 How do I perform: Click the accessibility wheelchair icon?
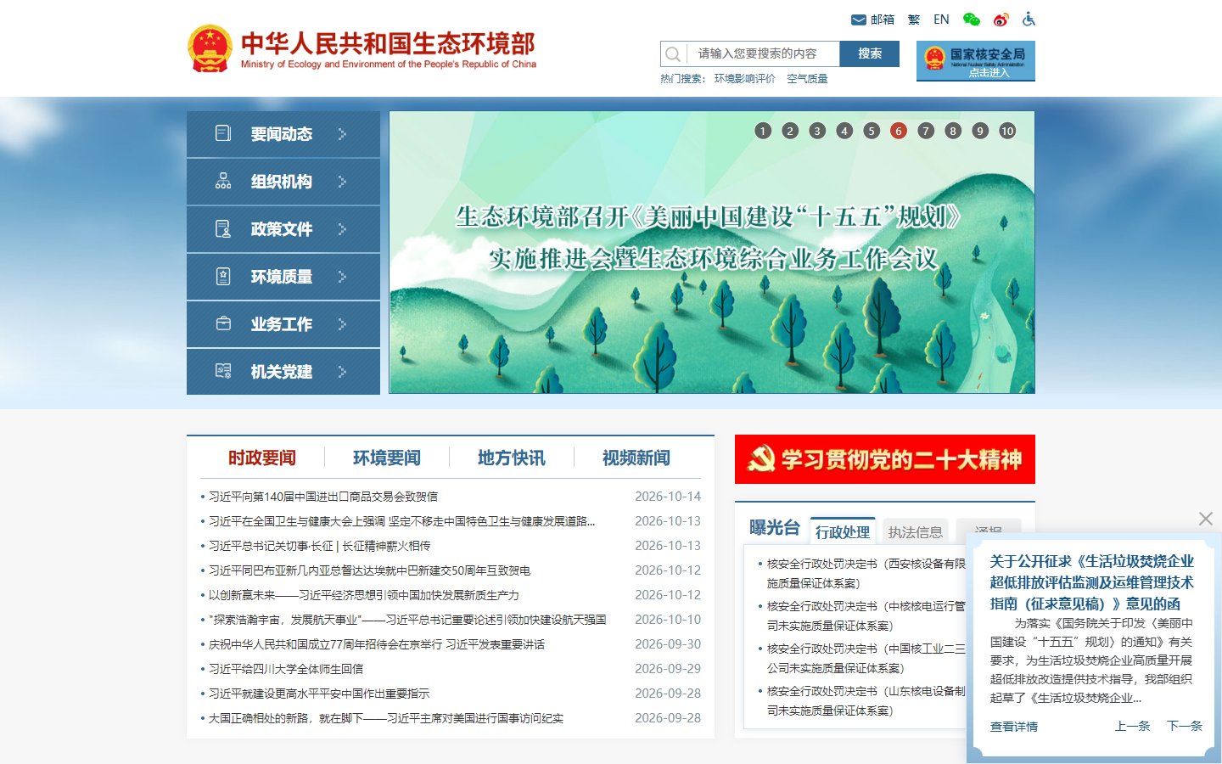click(1029, 20)
